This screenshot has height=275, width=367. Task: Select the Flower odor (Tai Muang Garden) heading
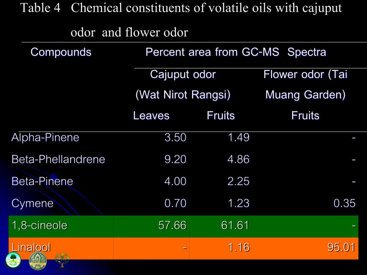point(305,85)
